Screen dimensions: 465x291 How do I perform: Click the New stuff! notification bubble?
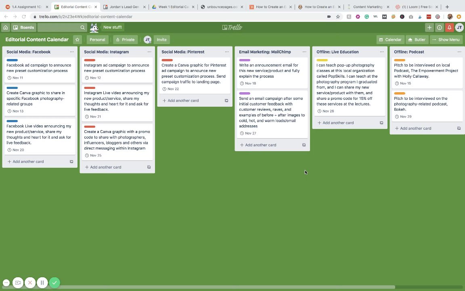tap(112, 27)
